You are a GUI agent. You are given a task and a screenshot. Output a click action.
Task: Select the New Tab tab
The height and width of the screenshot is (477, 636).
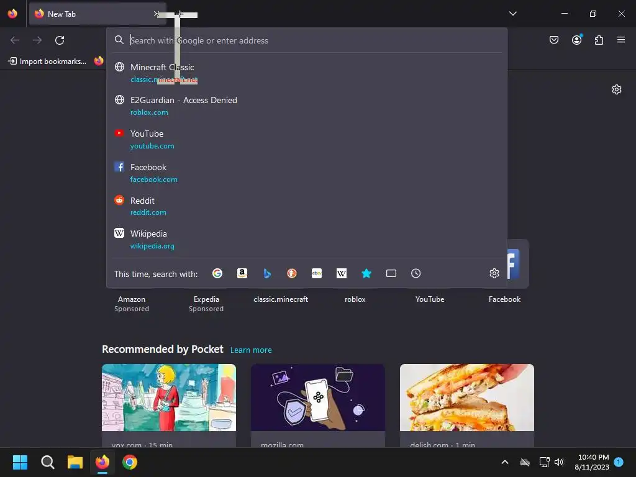coord(98,14)
